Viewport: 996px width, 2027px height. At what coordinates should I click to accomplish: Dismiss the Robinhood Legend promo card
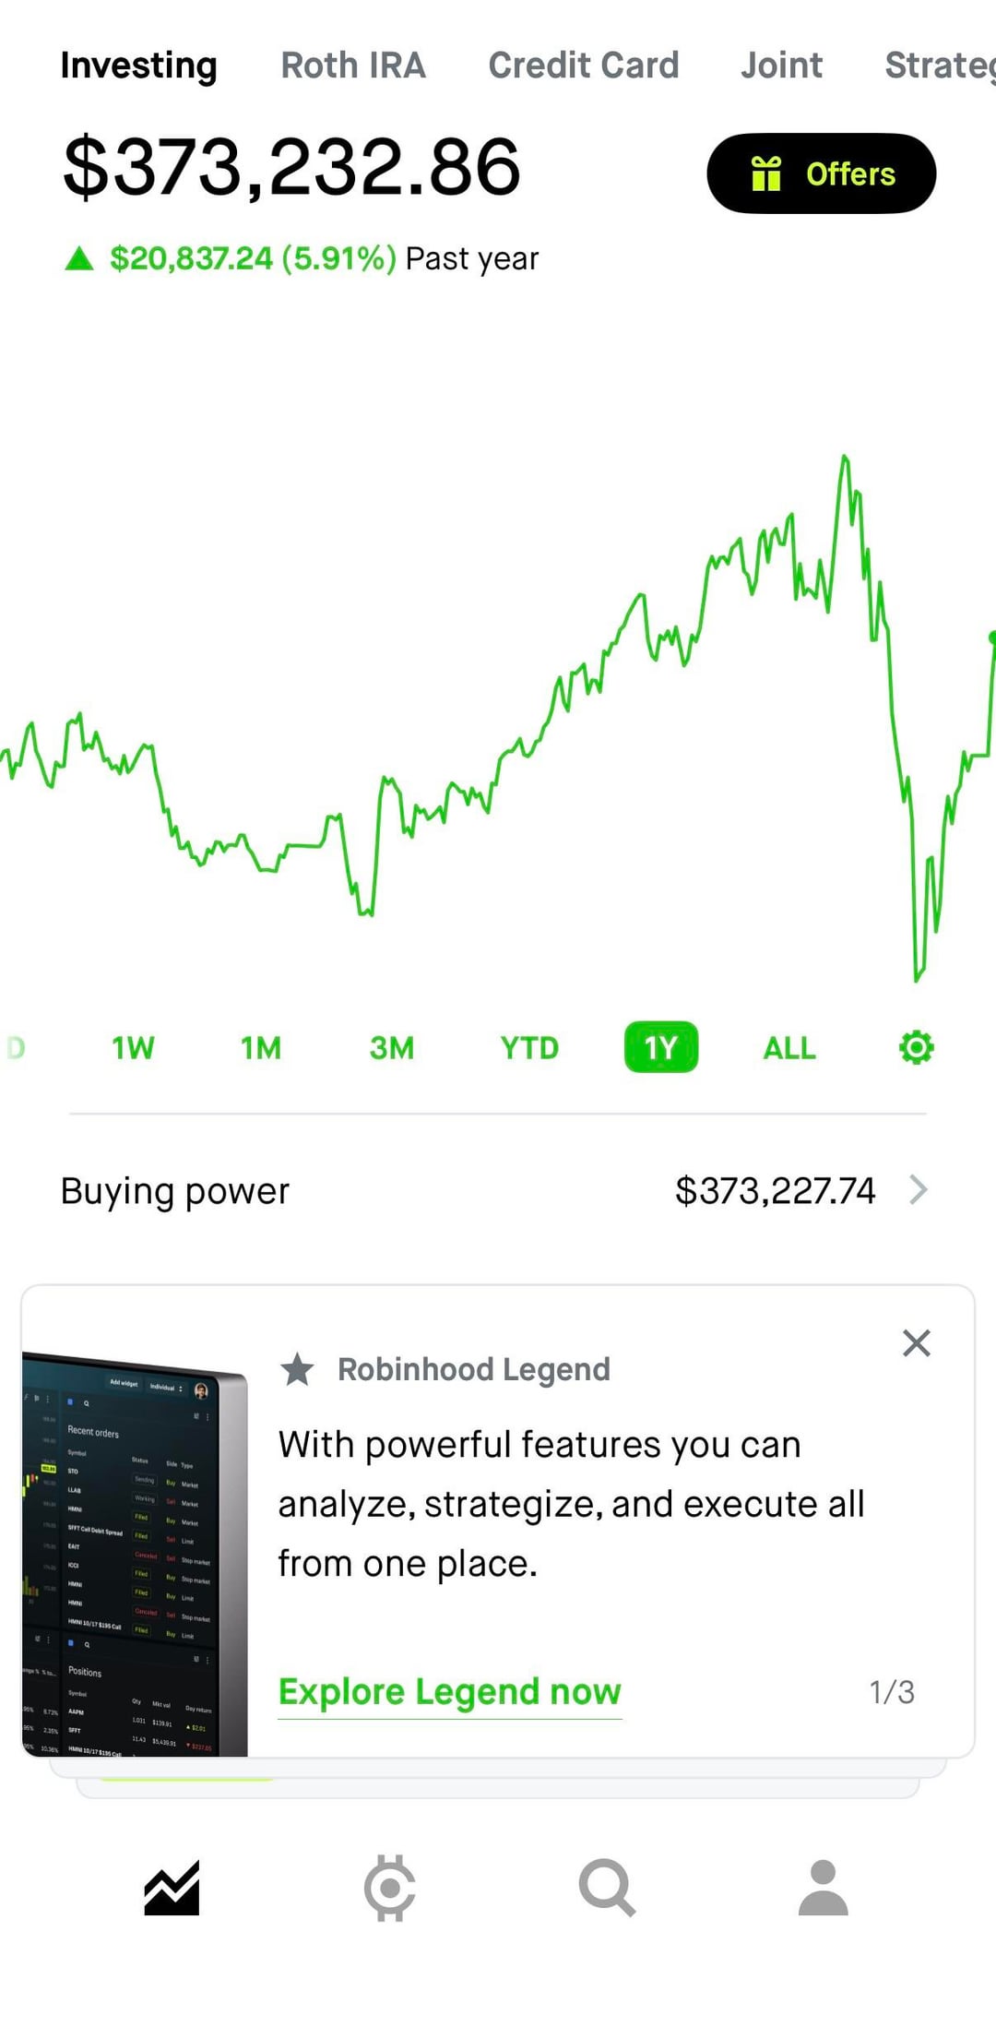(916, 1343)
